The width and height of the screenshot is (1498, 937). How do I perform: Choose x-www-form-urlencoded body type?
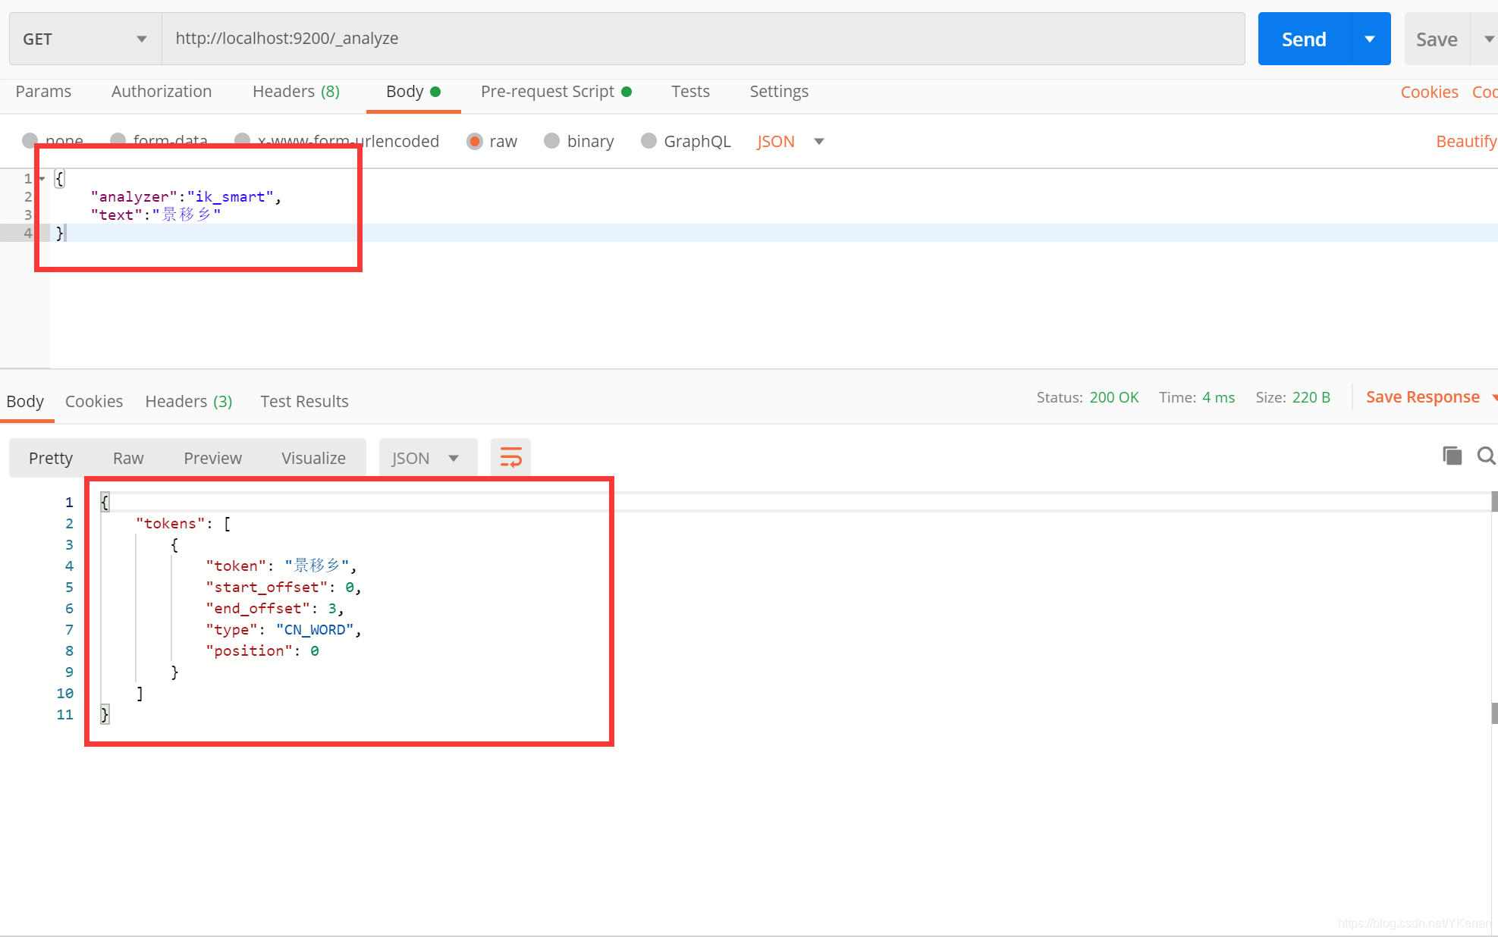(x=243, y=141)
